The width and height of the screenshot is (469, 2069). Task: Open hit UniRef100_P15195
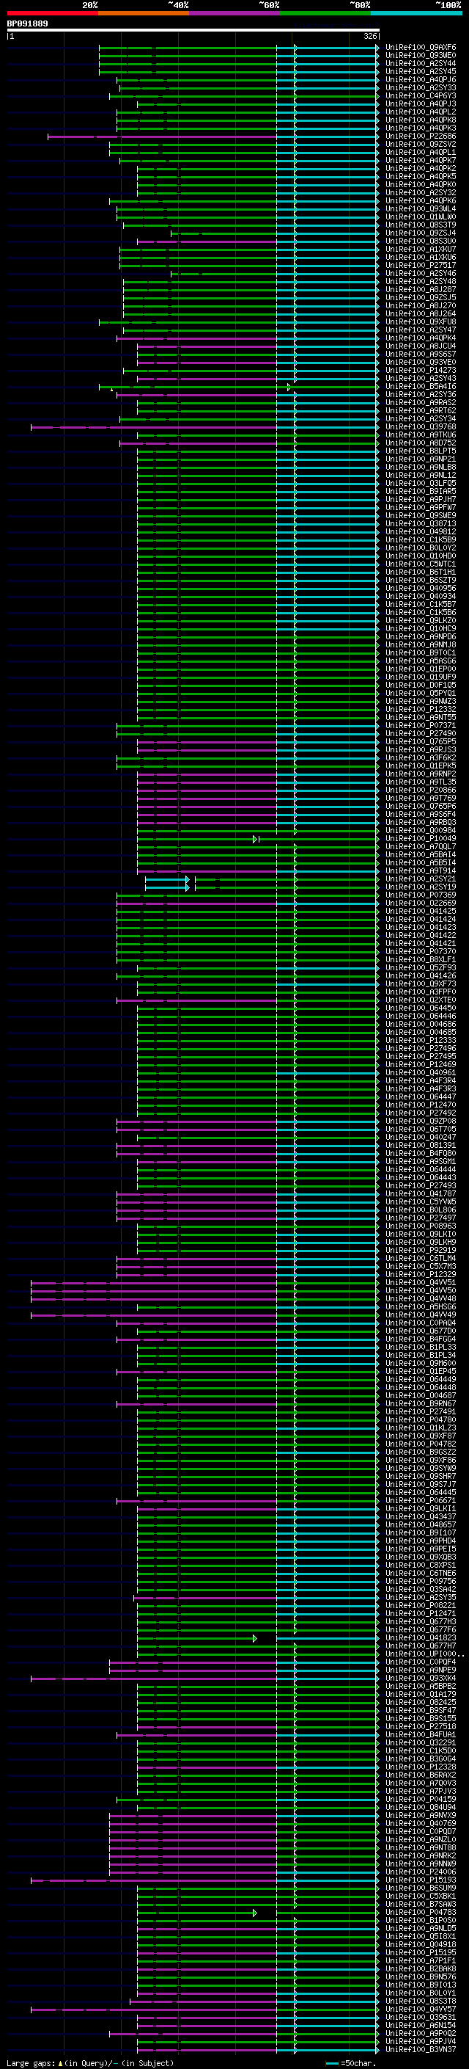point(421,1952)
